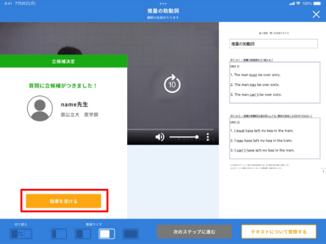Adjust the video volume slider
The width and height of the screenshot is (326, 244).
[x=184, y=137]
